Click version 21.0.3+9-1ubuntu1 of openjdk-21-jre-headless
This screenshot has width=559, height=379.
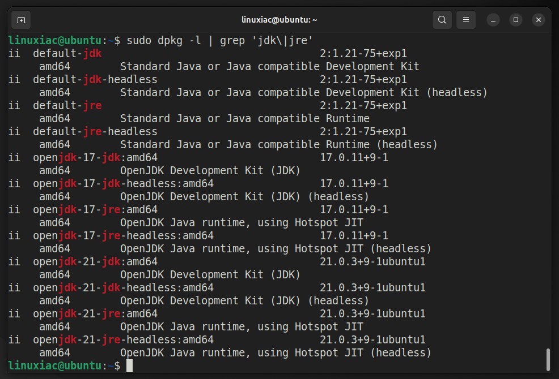[x=372, y=340]
